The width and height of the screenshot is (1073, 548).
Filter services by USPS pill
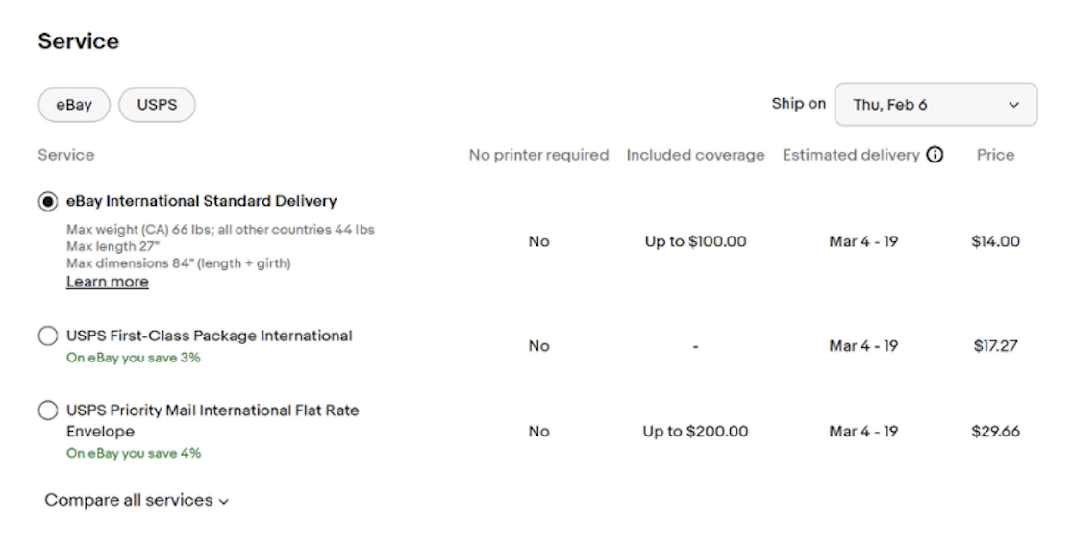click(157, 105)
